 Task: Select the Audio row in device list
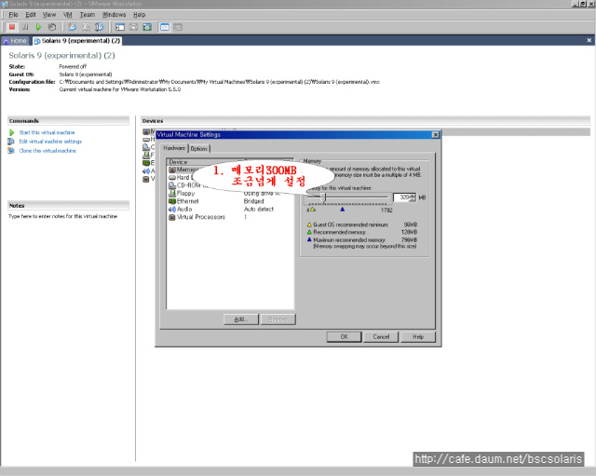pyautogui.click(x=230, y=209)
